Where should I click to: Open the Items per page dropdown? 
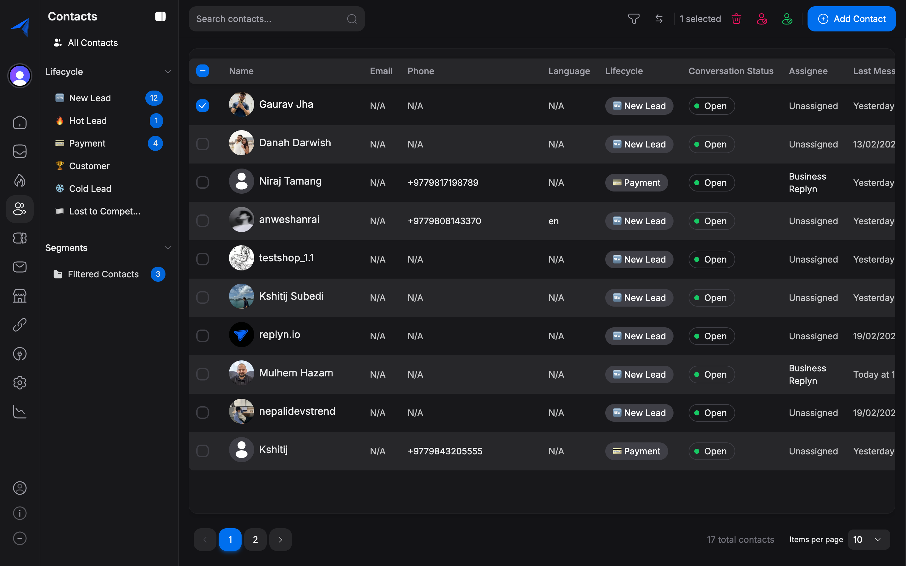869,539
